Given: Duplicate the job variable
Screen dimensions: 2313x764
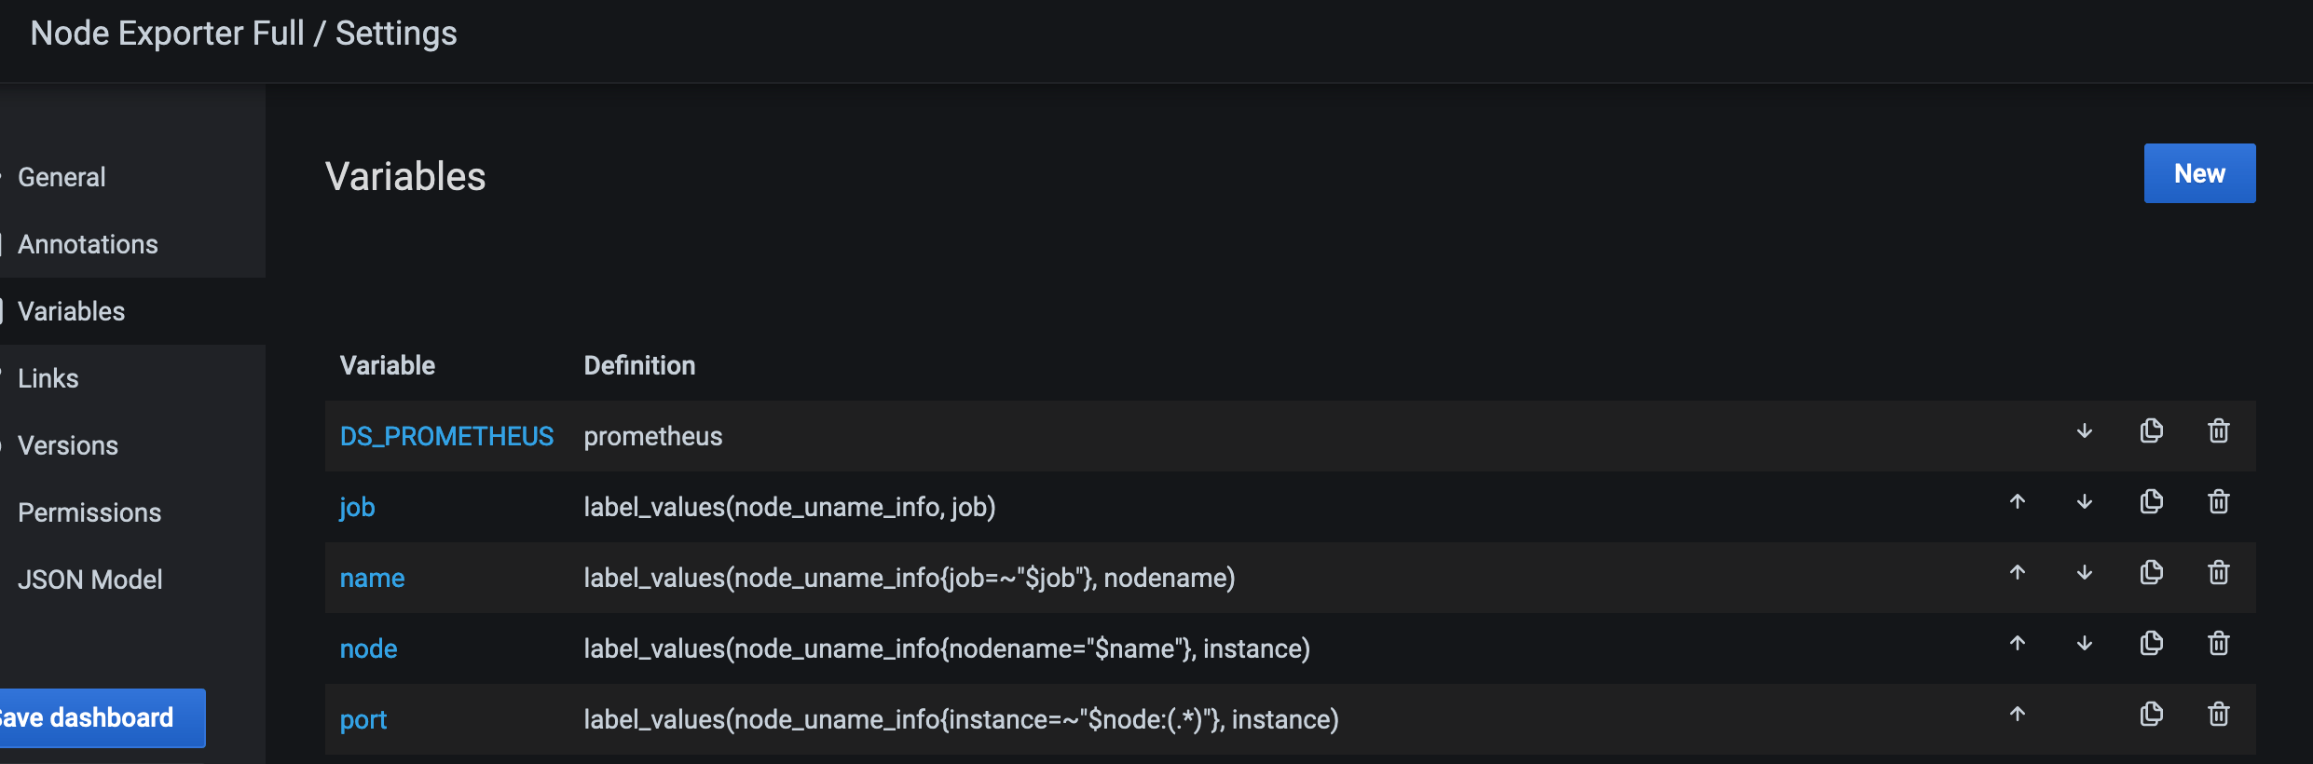Looking at the screenshot, I should point(2151,501).
